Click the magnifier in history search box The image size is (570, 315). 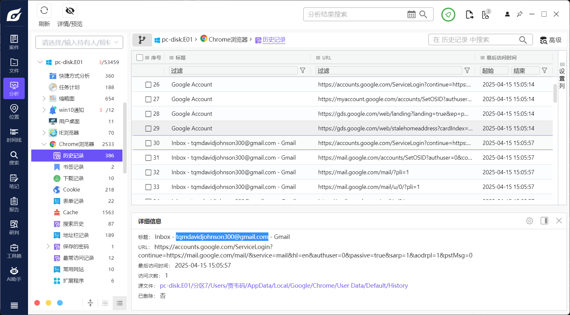(x=523, y=40)
